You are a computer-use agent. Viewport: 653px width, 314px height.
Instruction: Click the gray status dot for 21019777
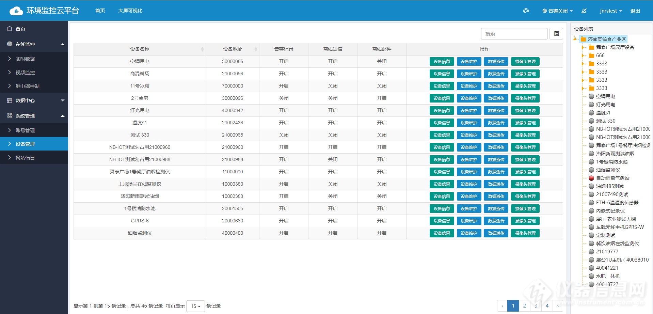point(591,252)
